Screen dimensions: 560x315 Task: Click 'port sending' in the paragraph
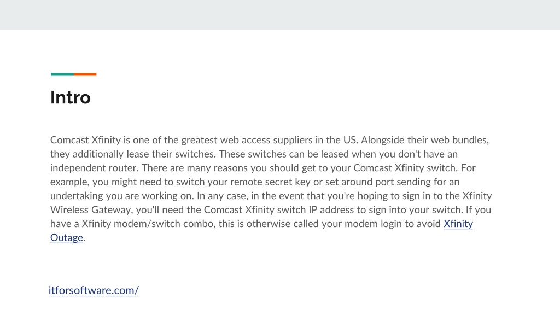[x=401, y=182]
